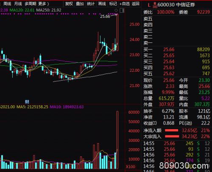Click 买一 bid price 25.66
Viewport: 212px width, 172px height.
169,49
